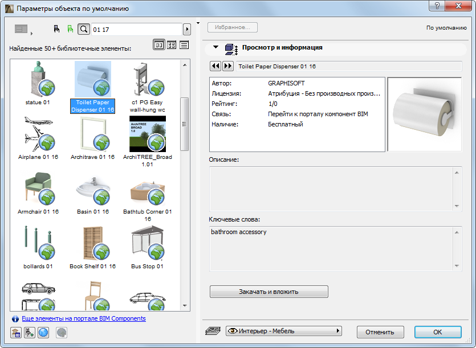The image size is (476, 348).
Task: Click the add object chair-plus icon
Action: click(x=30, y=333)
